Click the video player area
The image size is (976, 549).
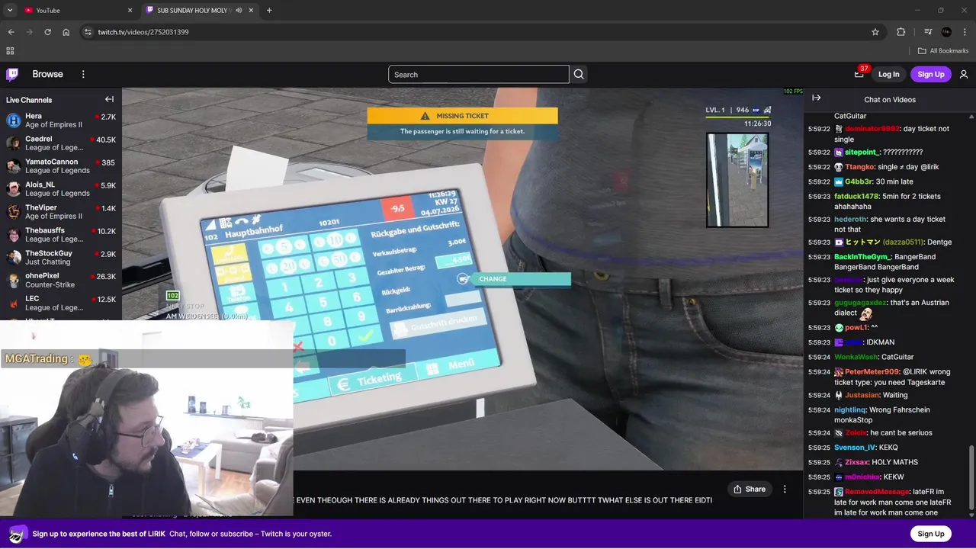coord(462,278)
